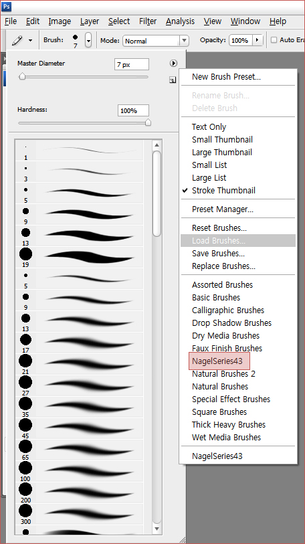Click the bottom NagelSeries43 entry below the divider
The height and width of the screenshot is (544, 305).
(x=217, y=456)
